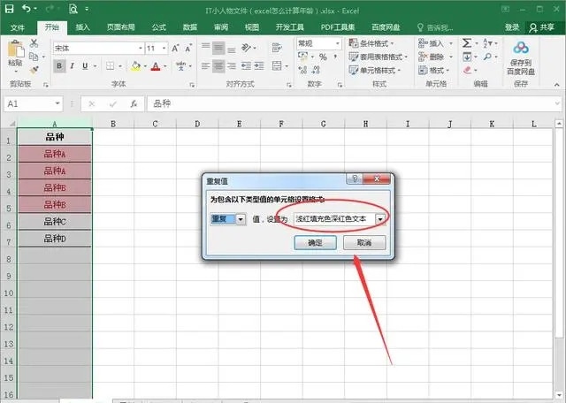Expand the duplicate/unique value dropdown
The width and height of the screenshot is (566, 403).
(241, 219)
